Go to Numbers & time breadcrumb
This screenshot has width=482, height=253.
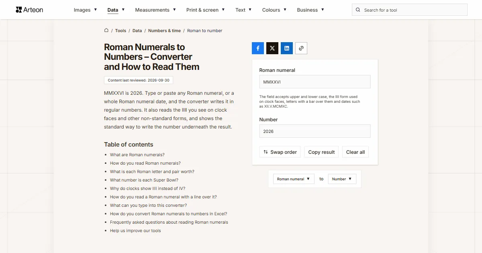coord(164,31)
